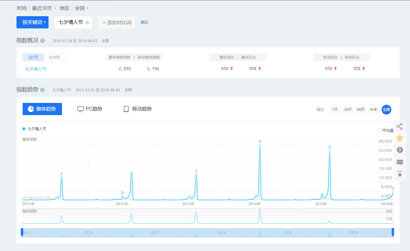Click left handle of timeline range slider
410x251 pixels.
pyautogui.click(x=22, y=232)
